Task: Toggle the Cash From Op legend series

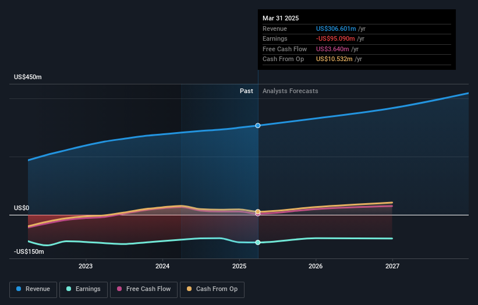Action: click(212, 289)
